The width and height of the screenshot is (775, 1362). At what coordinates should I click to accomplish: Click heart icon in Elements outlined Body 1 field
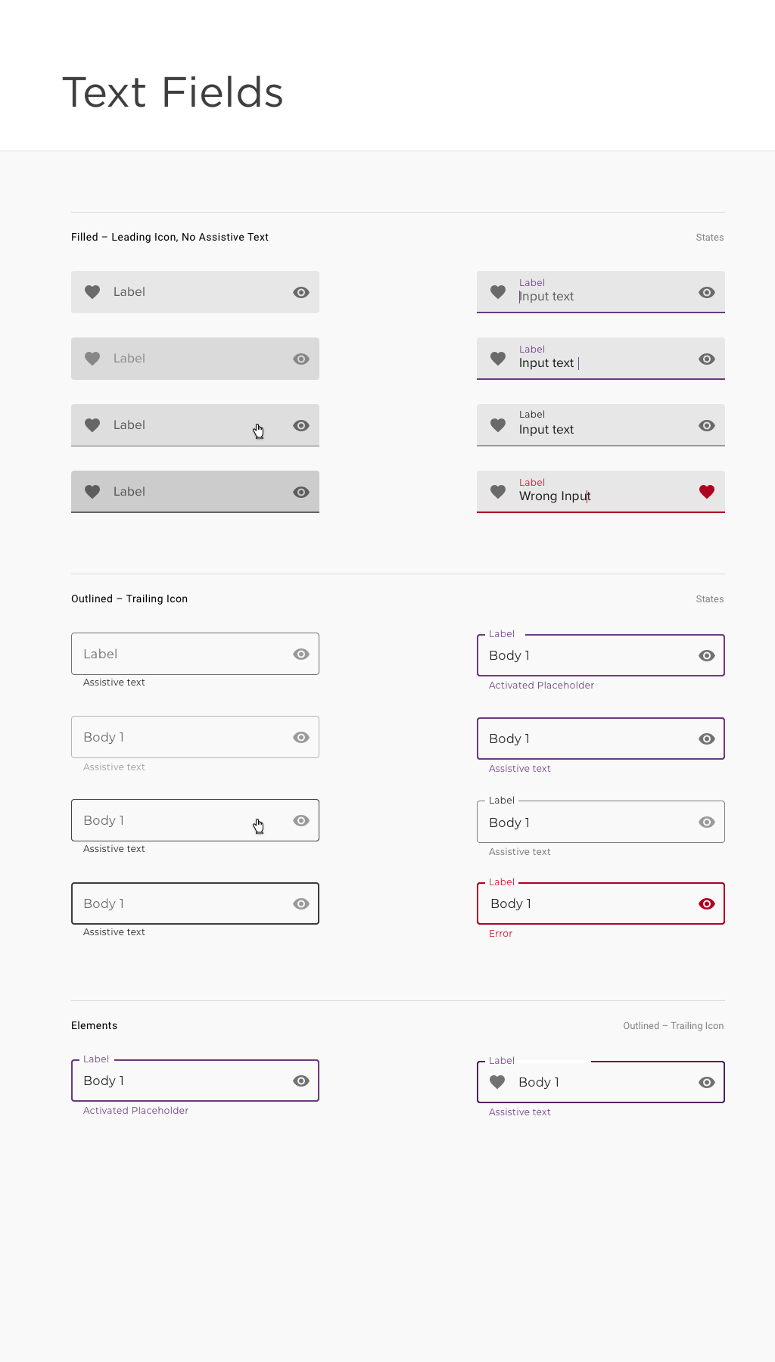click(497, 1082)
